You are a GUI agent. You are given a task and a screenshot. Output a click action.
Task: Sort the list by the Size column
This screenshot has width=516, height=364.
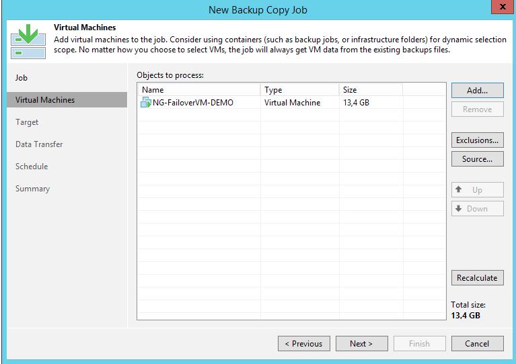tap(371, 90)
